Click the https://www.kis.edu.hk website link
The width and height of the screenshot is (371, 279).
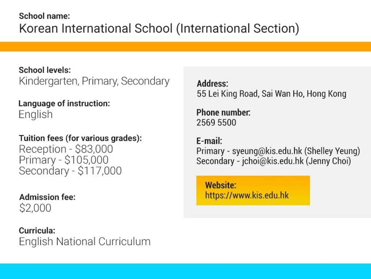pos(247,196)
